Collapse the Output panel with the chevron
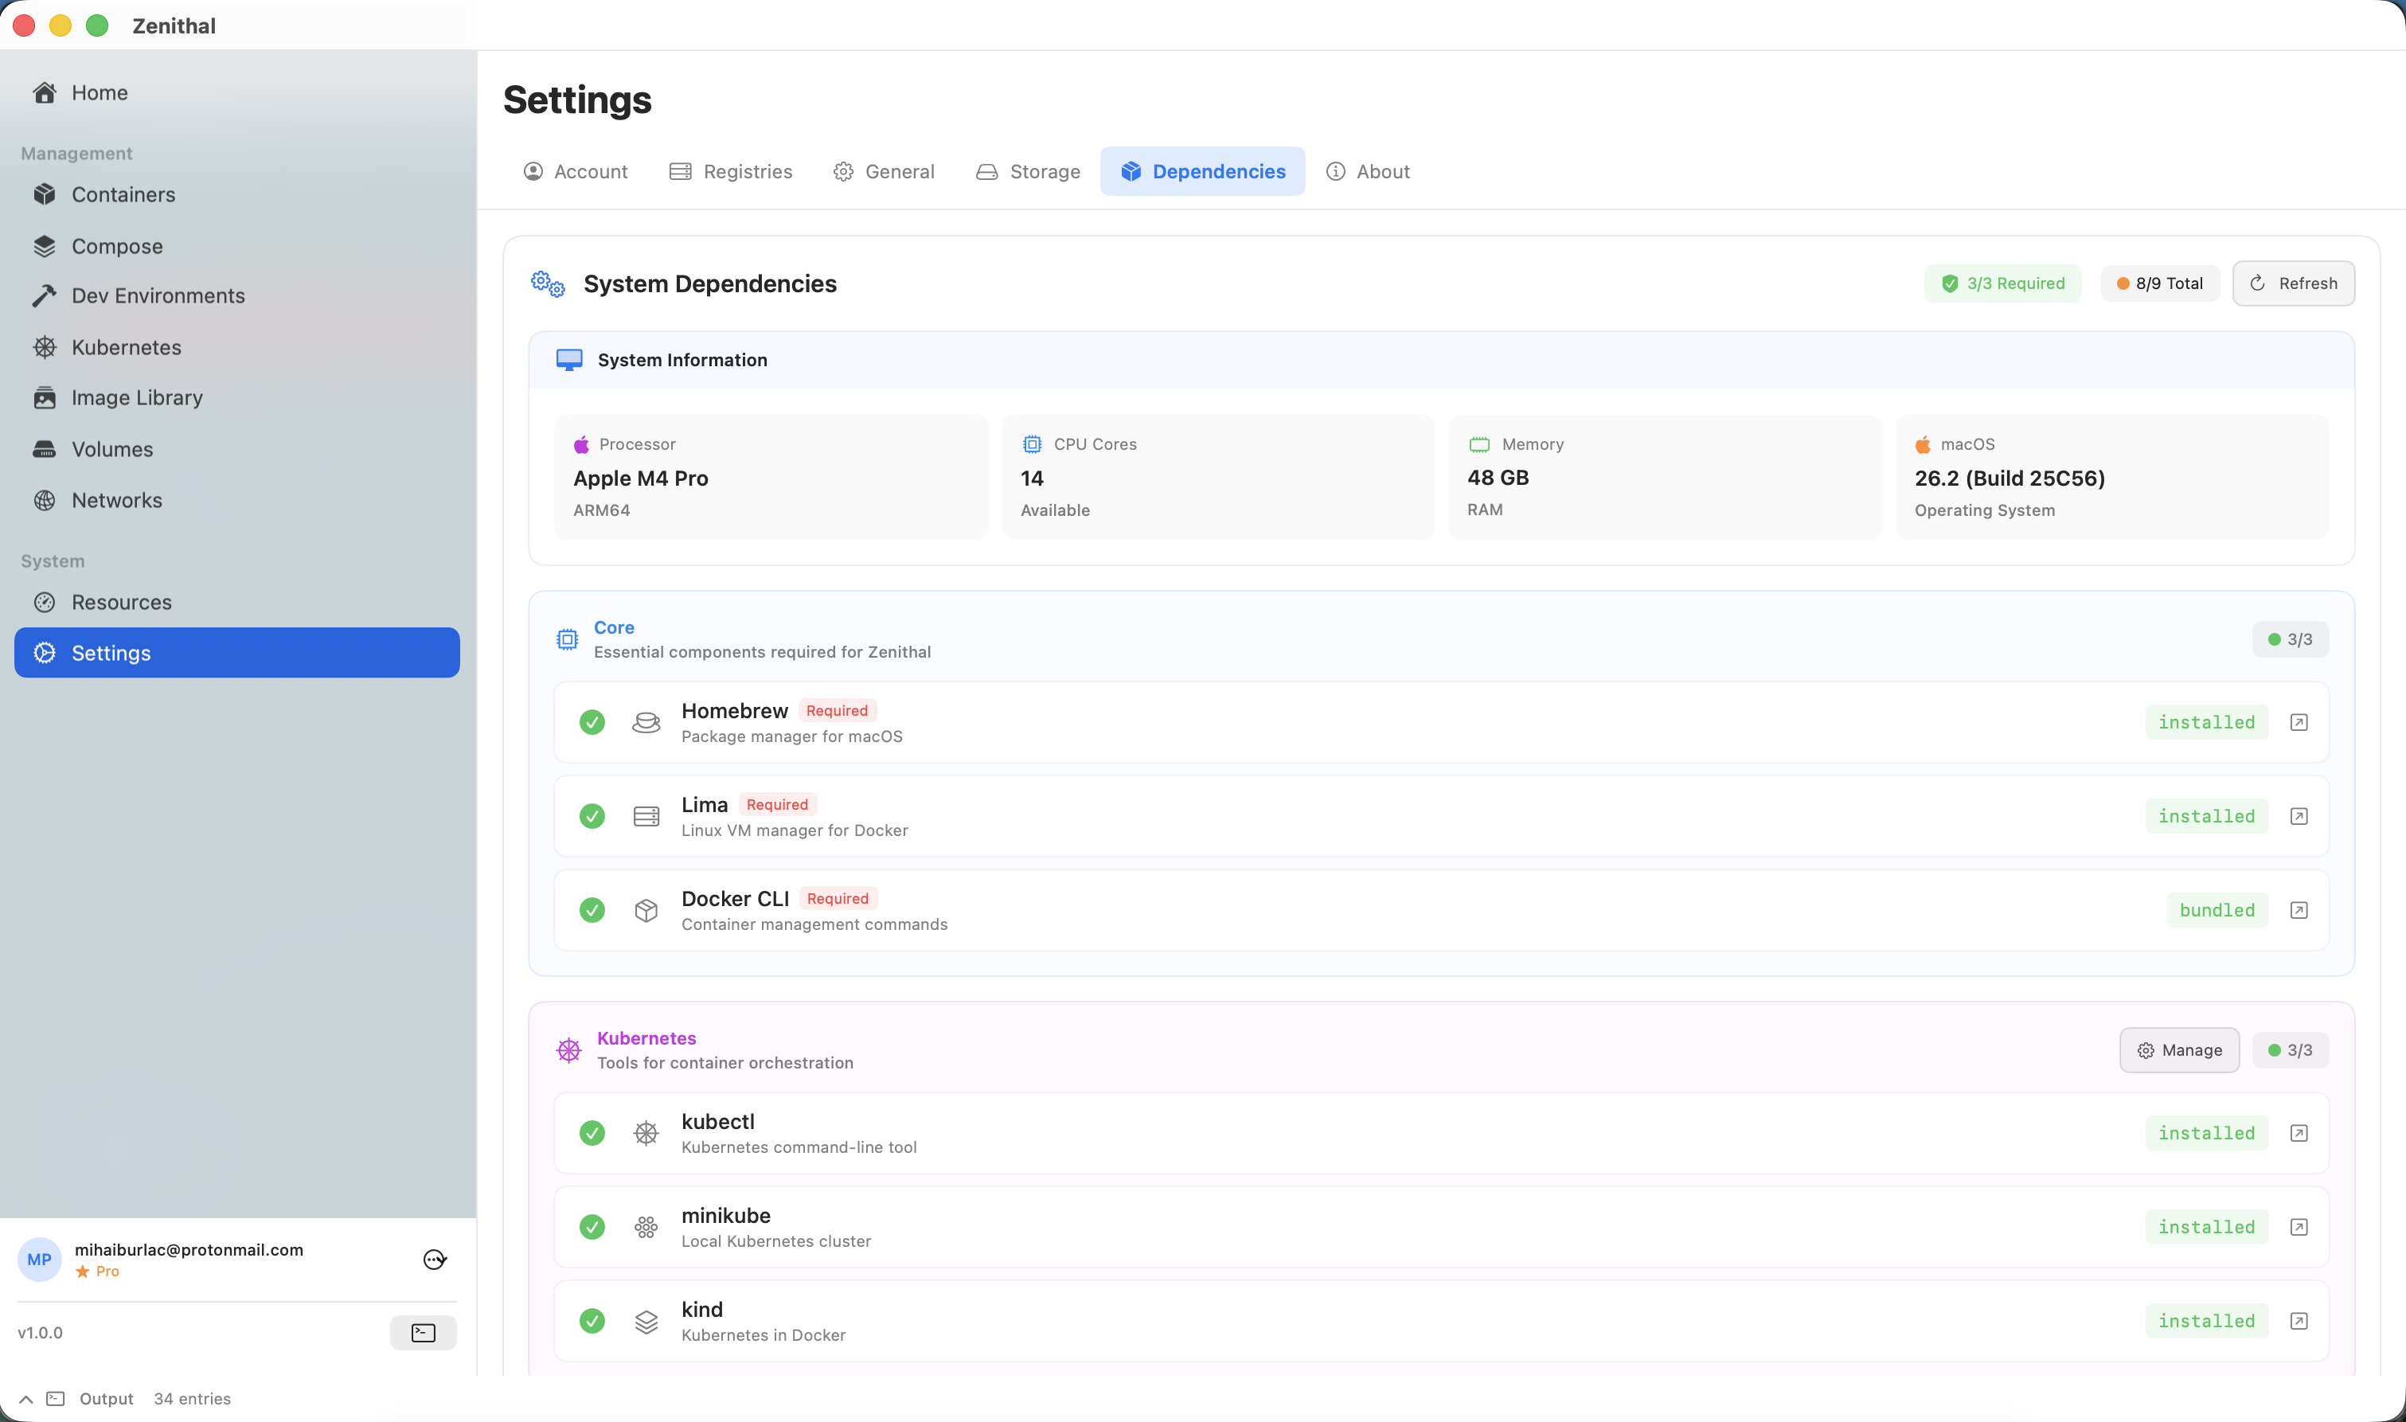The width and height of the screenshot is (2406, 1422). 25,1398
